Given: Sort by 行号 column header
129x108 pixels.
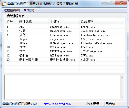Looking at the screenshot, I should tap(12, 22).
